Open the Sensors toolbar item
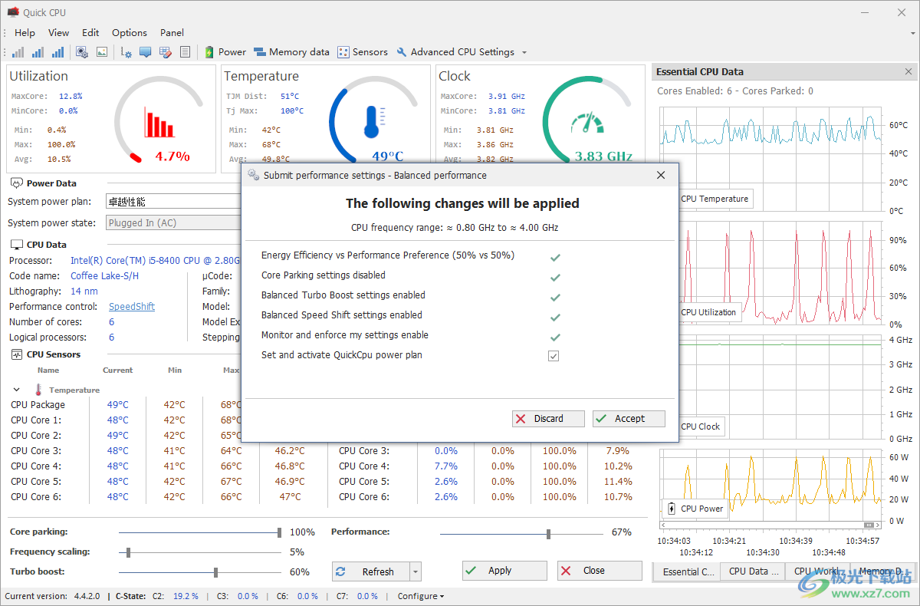The image size is (920, 606). click(363, 52)
